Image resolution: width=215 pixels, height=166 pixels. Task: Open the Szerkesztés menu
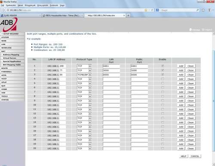(11, 5)
